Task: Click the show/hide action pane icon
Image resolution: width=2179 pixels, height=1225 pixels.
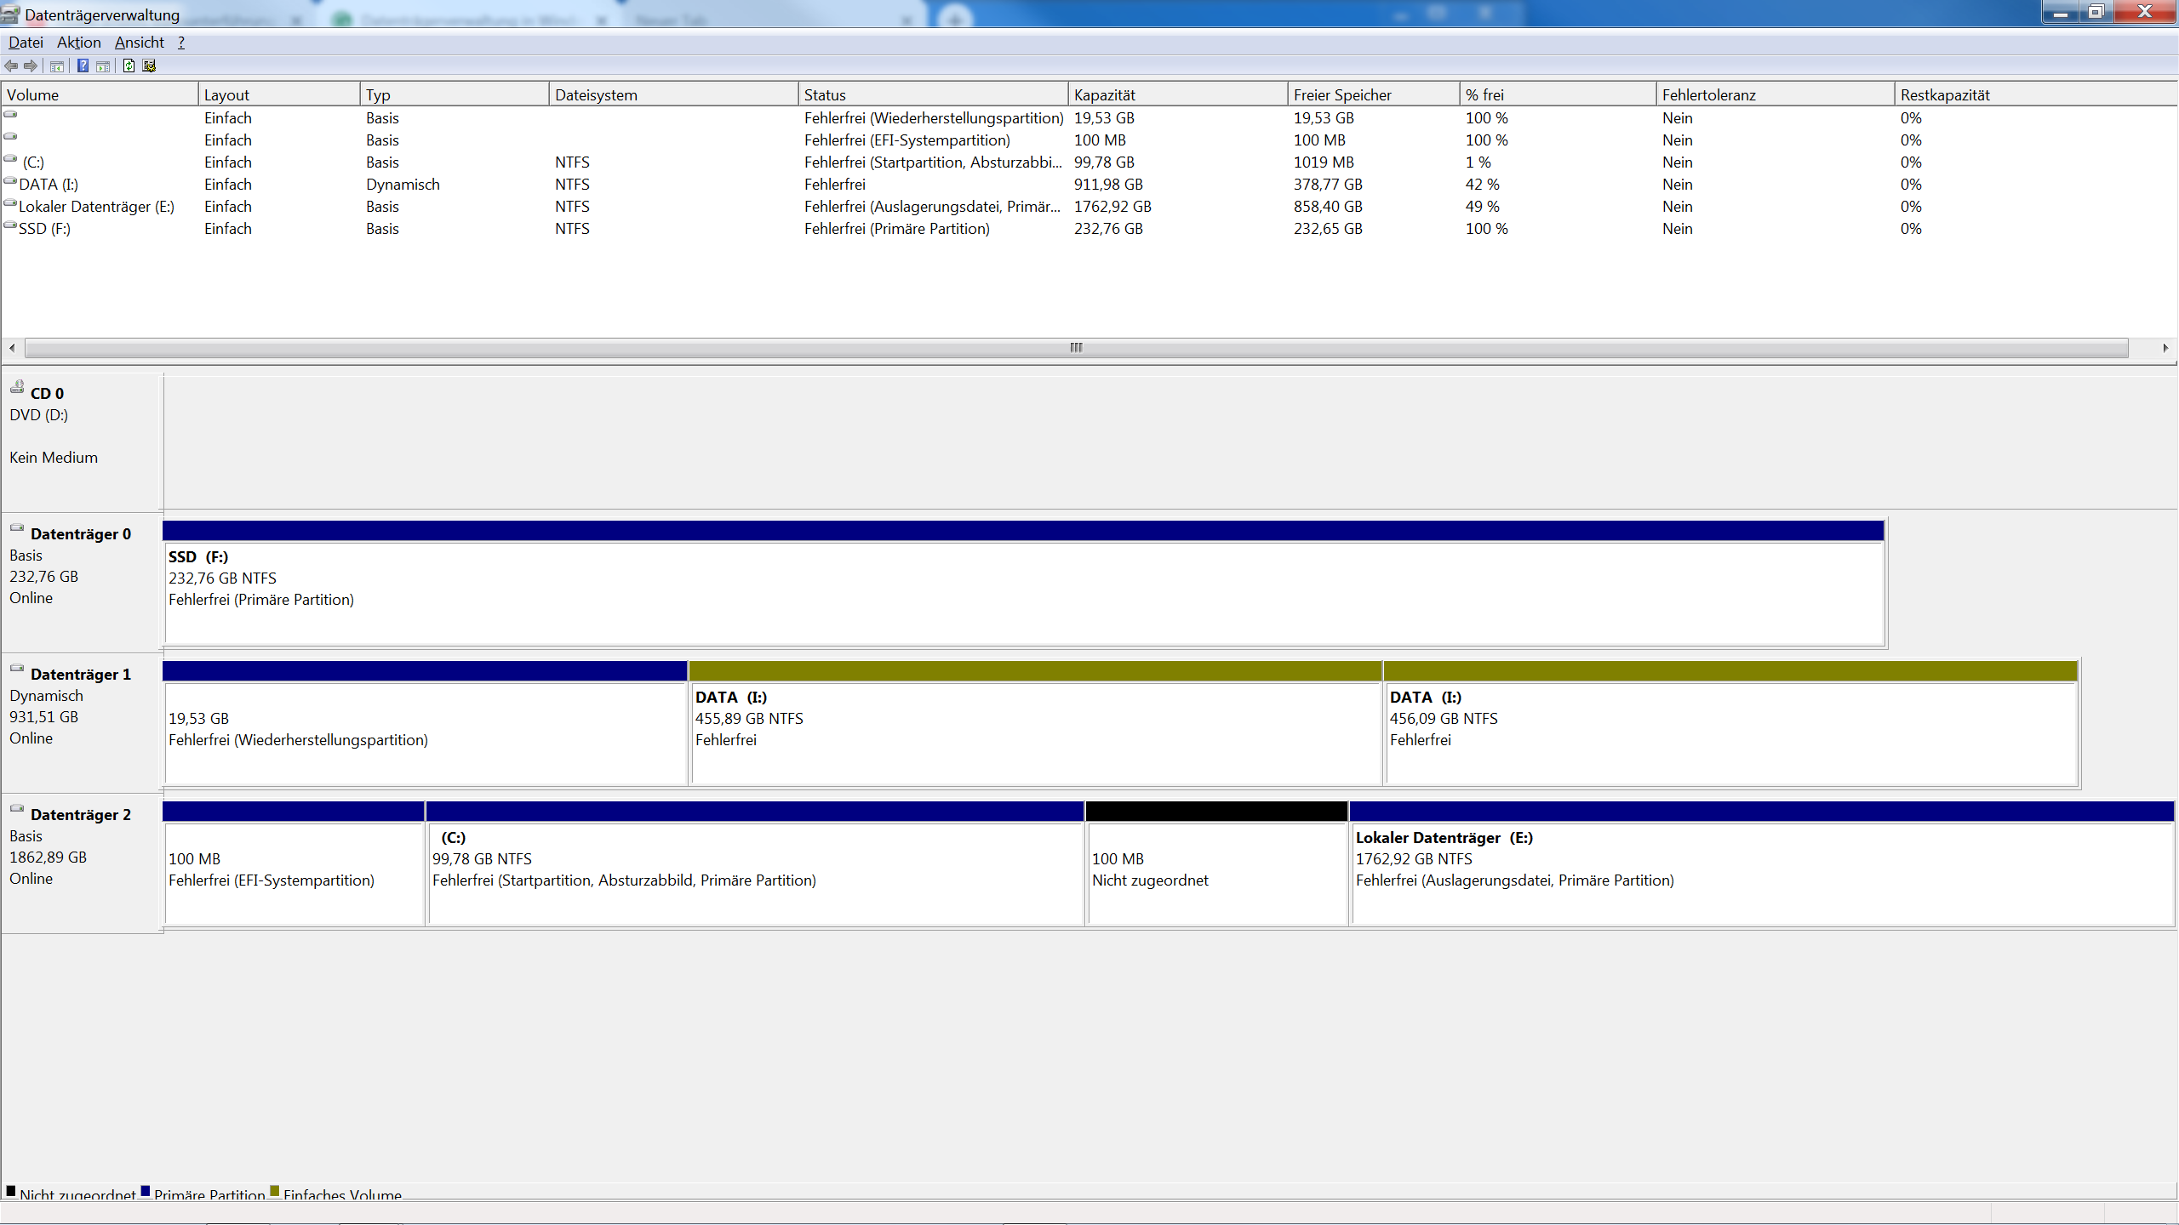Action: pyautogui.click(x=103, y=66)
